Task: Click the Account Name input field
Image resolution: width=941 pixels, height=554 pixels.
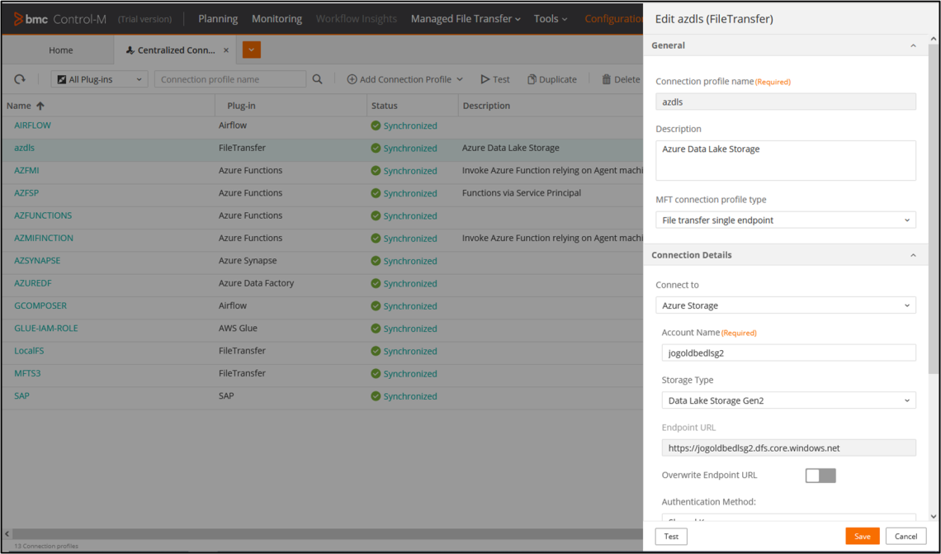Action: pos(788,353)
